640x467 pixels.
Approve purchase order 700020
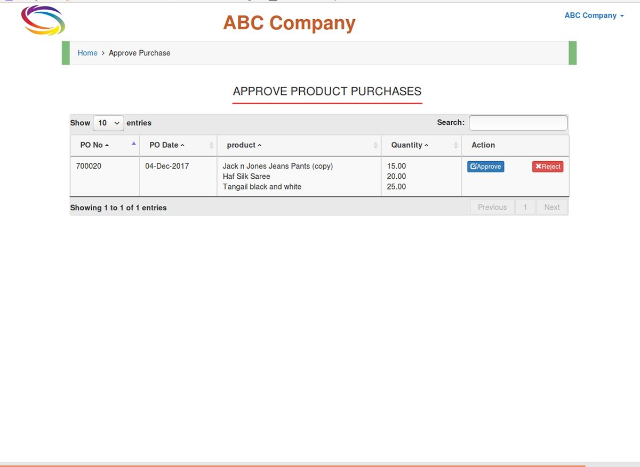click(485, 167)
